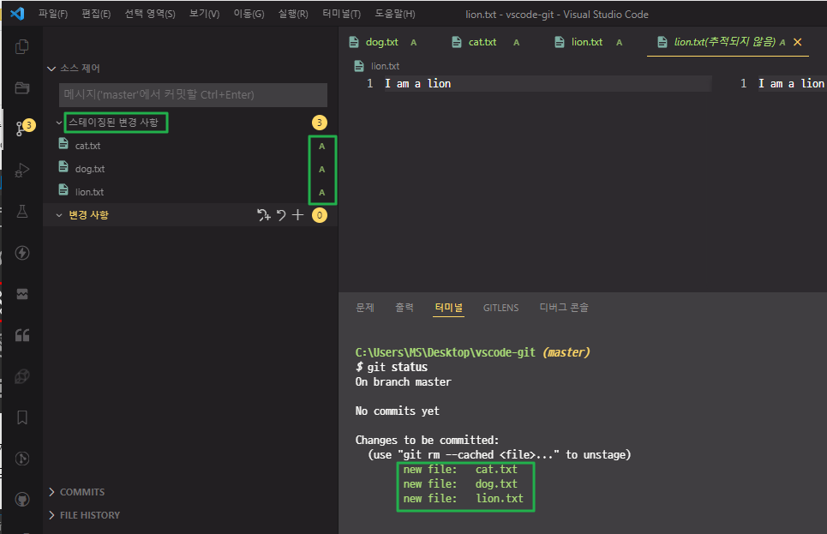
Task: Open the quotation marks activity bar icon
Action: tap(21, 335)
